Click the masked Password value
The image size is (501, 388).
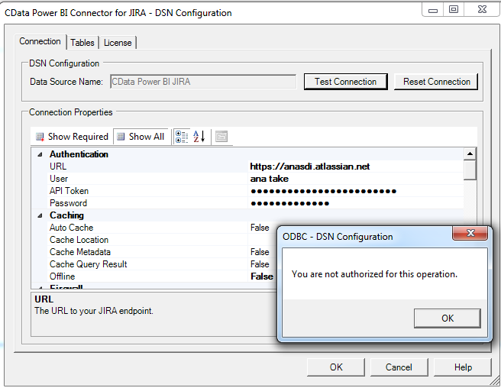point(289,204)
